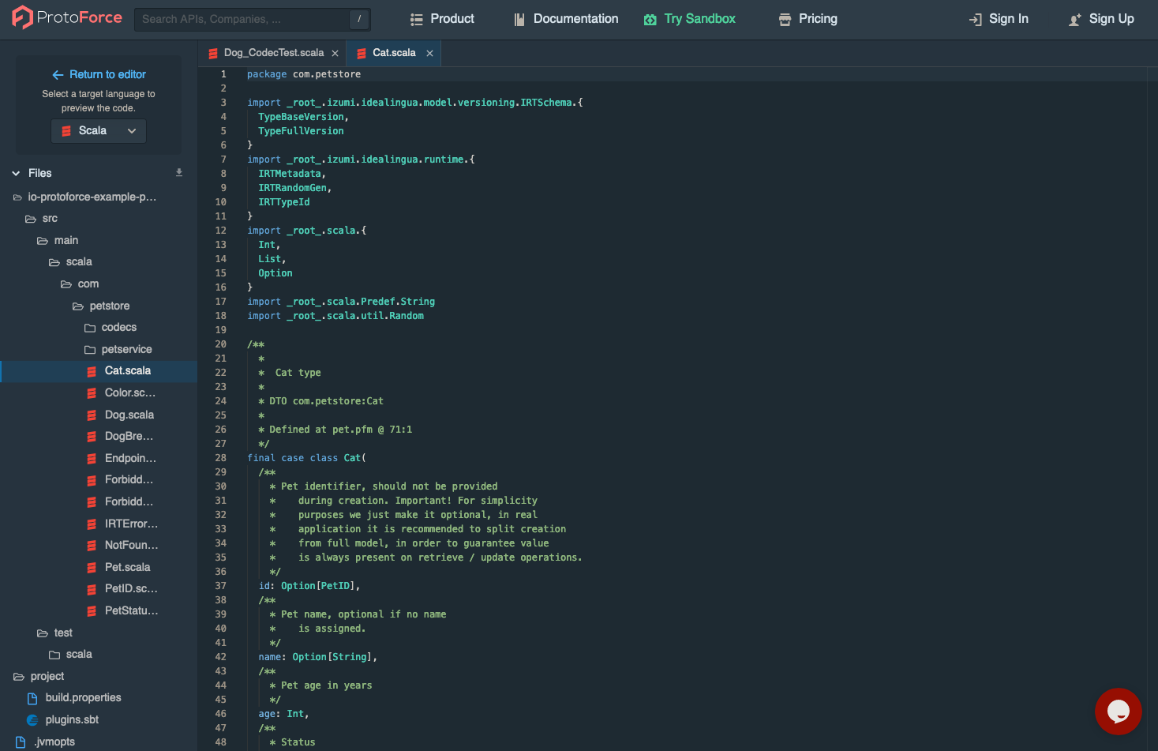Image resolution: width=1158 pixels, height=751 pixels.
Task: Collapse the Files section chevron
Action: coord(16,173)
